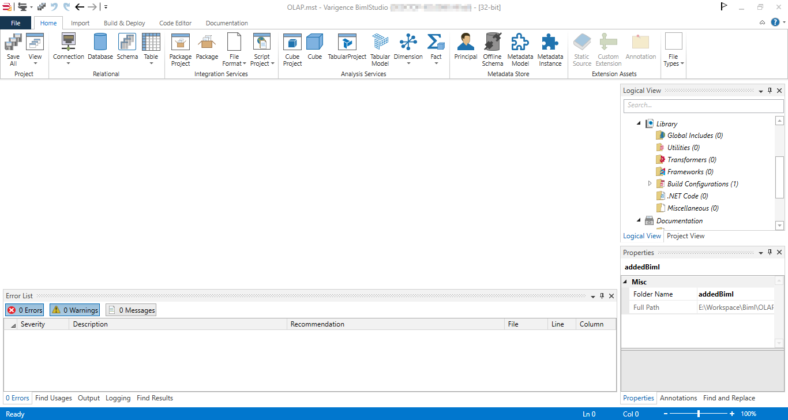Add a Principal to the Metadata Store
Viewport: 788px width, 420px height.
466,47
